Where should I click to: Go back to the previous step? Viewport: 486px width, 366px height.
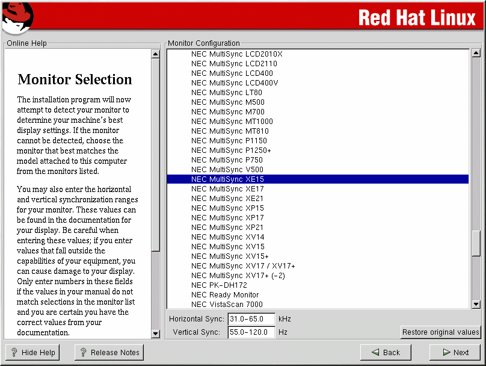[x=385, y=352]
